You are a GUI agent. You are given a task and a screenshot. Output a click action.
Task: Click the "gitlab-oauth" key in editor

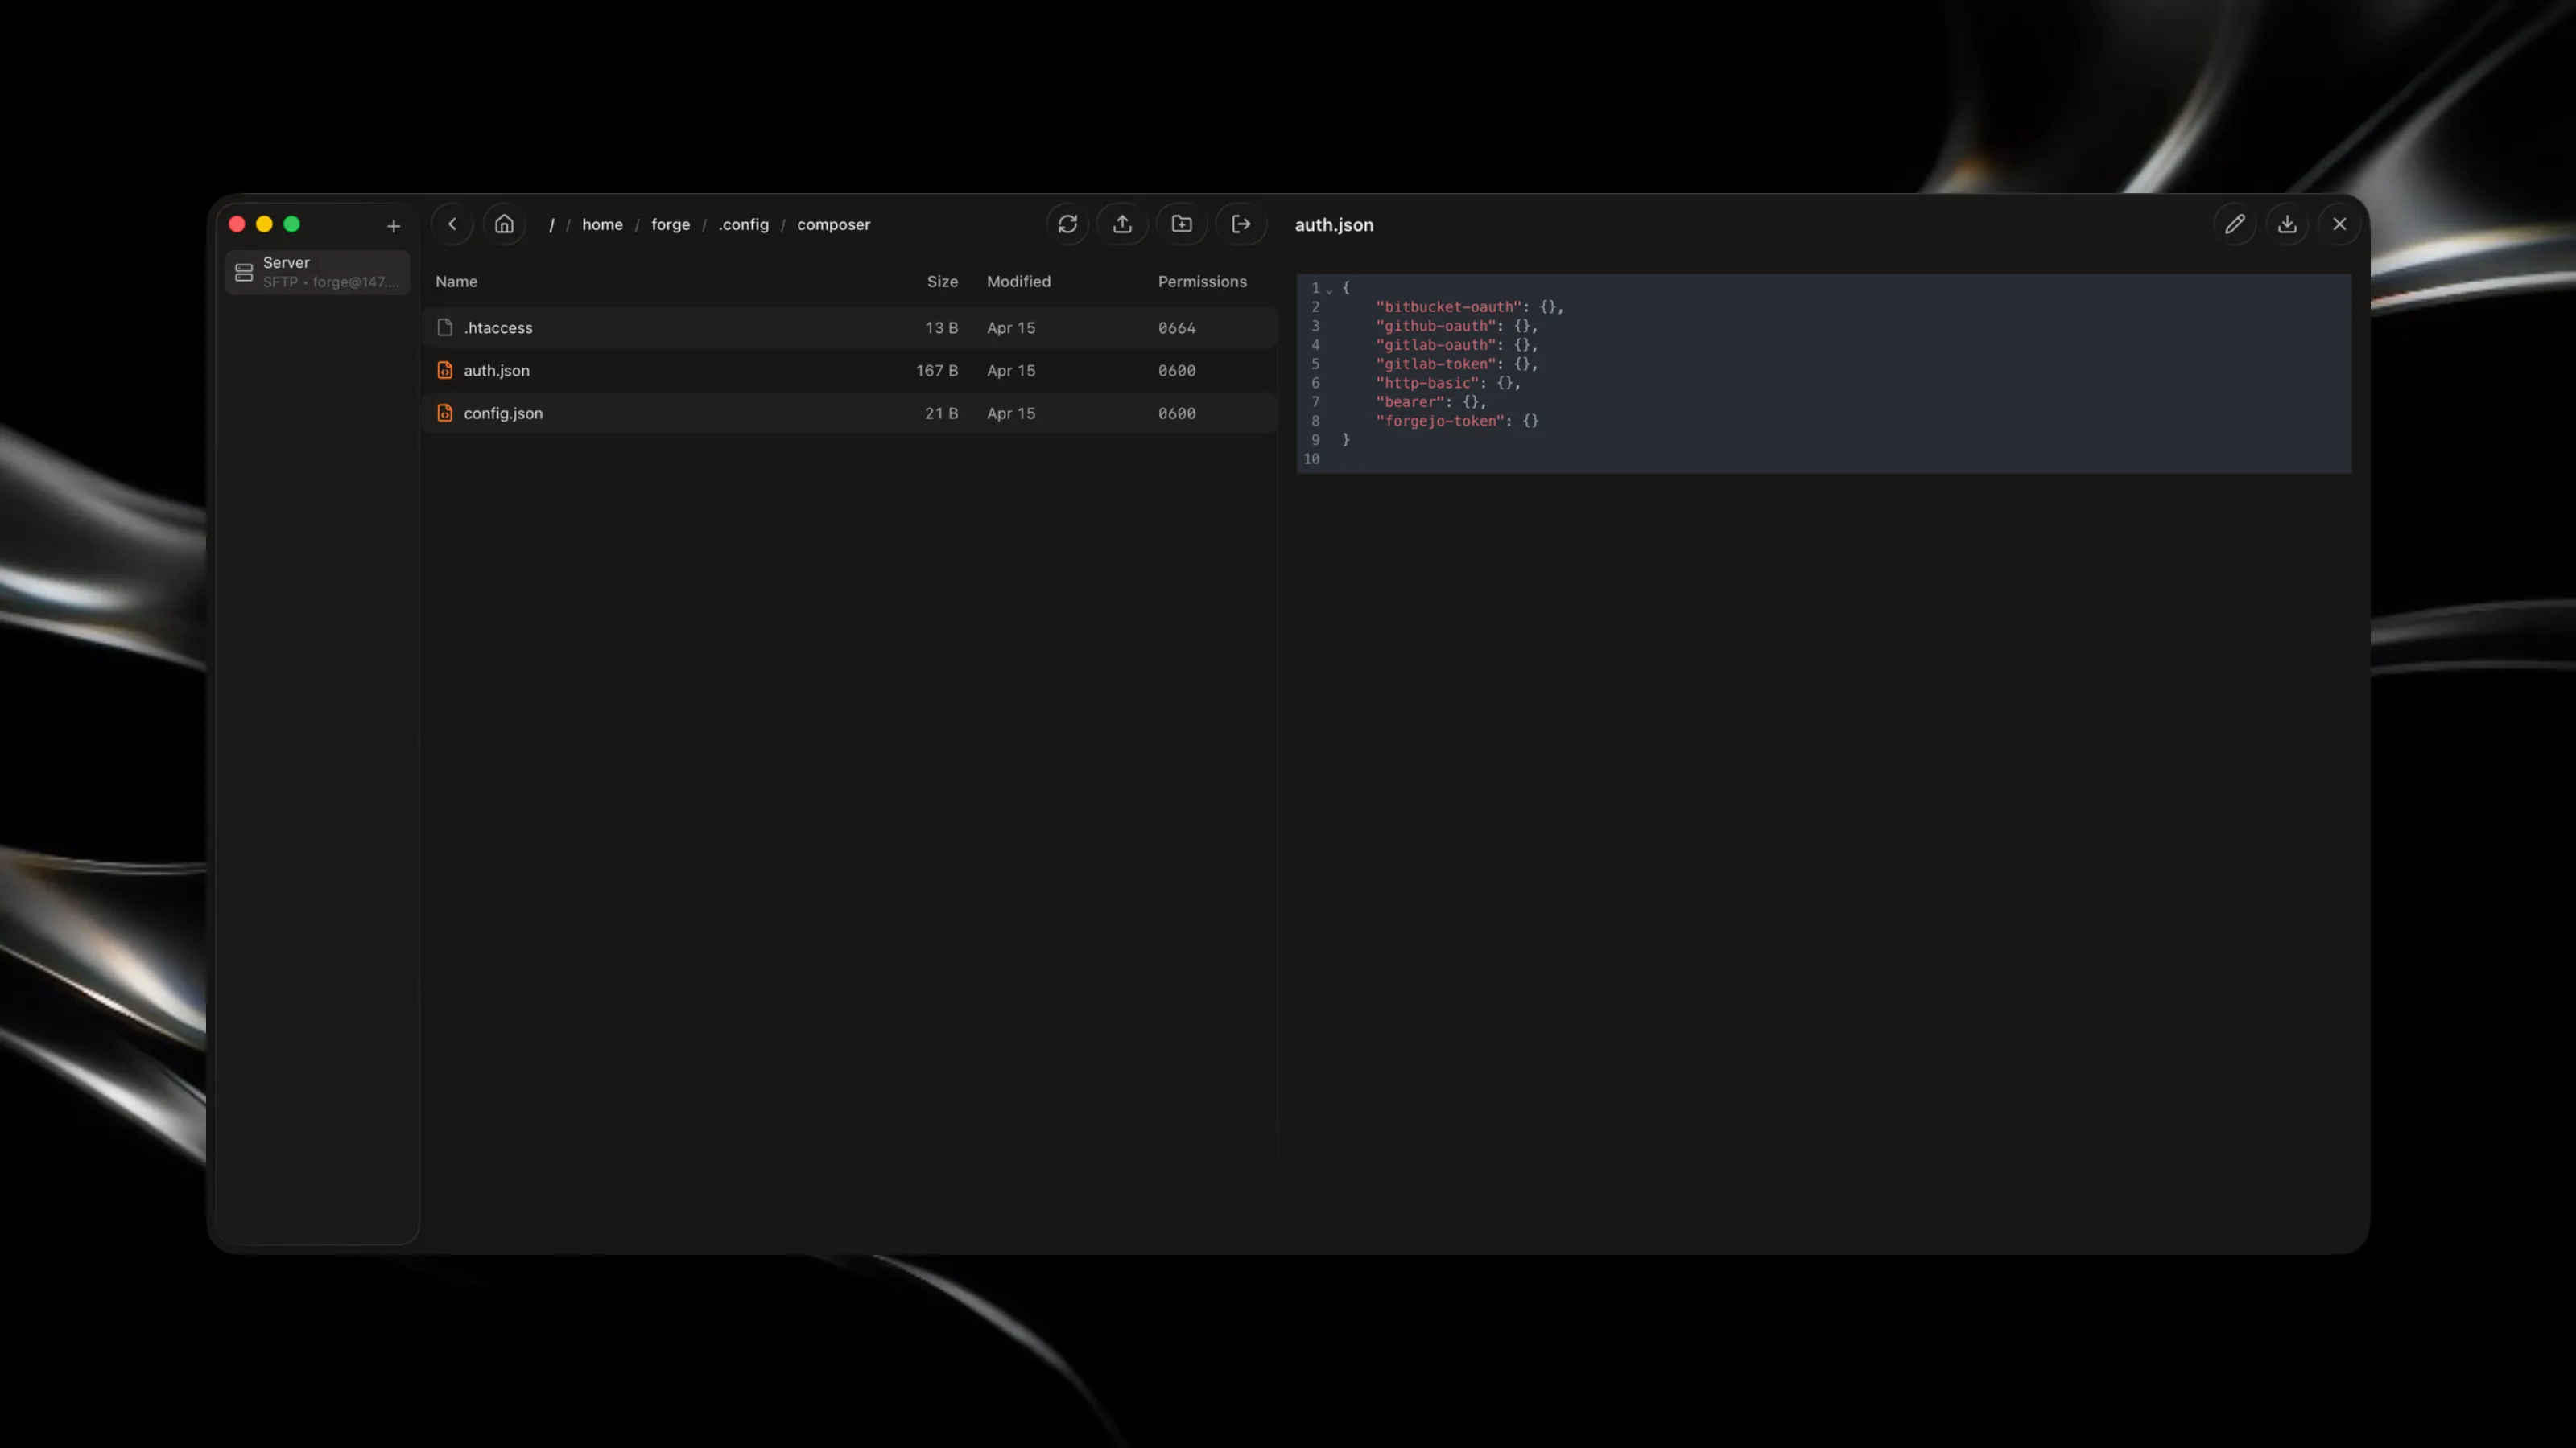point(1435,345)
